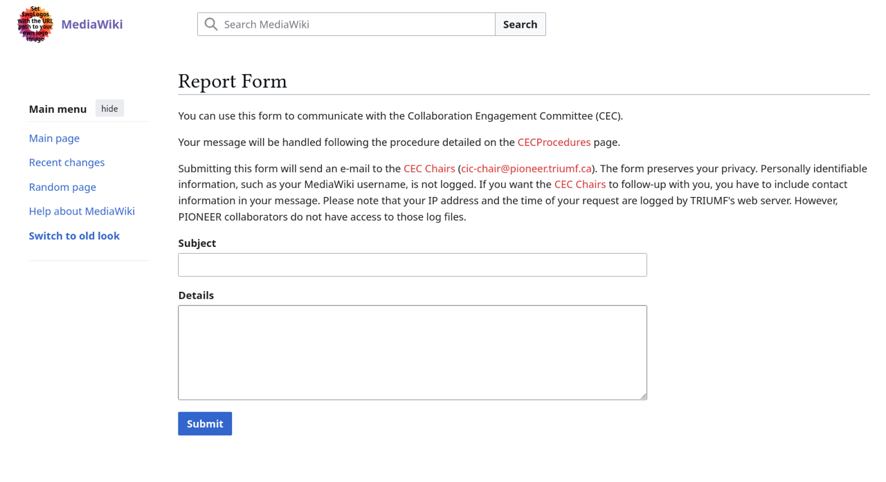This screenshot has width=886, height=482.
Task: Submit the report form
Action: tap(205, 424)
